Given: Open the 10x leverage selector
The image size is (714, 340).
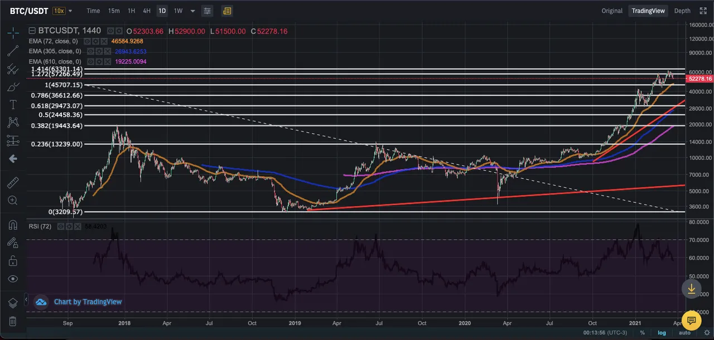Looking at the screenshot, I should click(59, 11).
